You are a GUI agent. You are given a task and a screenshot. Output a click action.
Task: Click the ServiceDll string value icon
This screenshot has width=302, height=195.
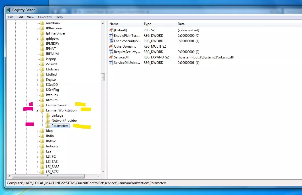111,57
